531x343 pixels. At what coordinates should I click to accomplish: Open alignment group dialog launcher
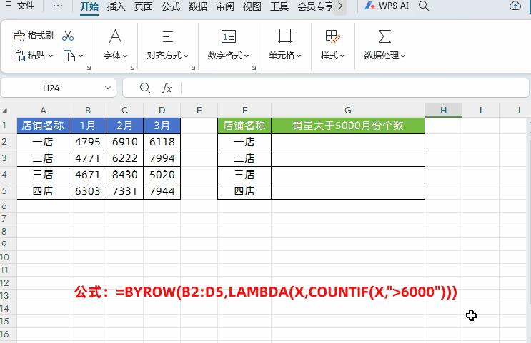pyautogui.click(x=194, y=68)
